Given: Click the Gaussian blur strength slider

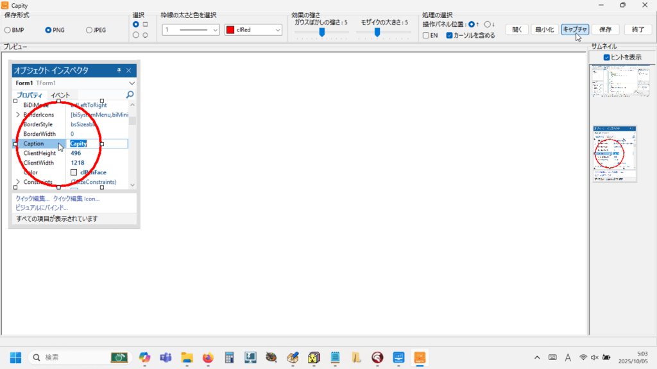Looking at the screenshot, I should [321, 32].
